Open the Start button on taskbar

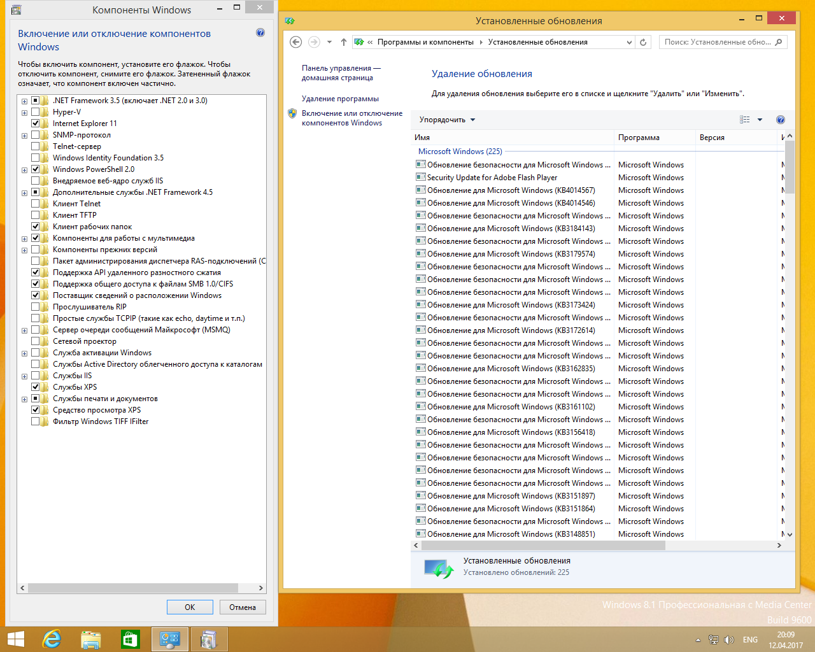[16, 639]
